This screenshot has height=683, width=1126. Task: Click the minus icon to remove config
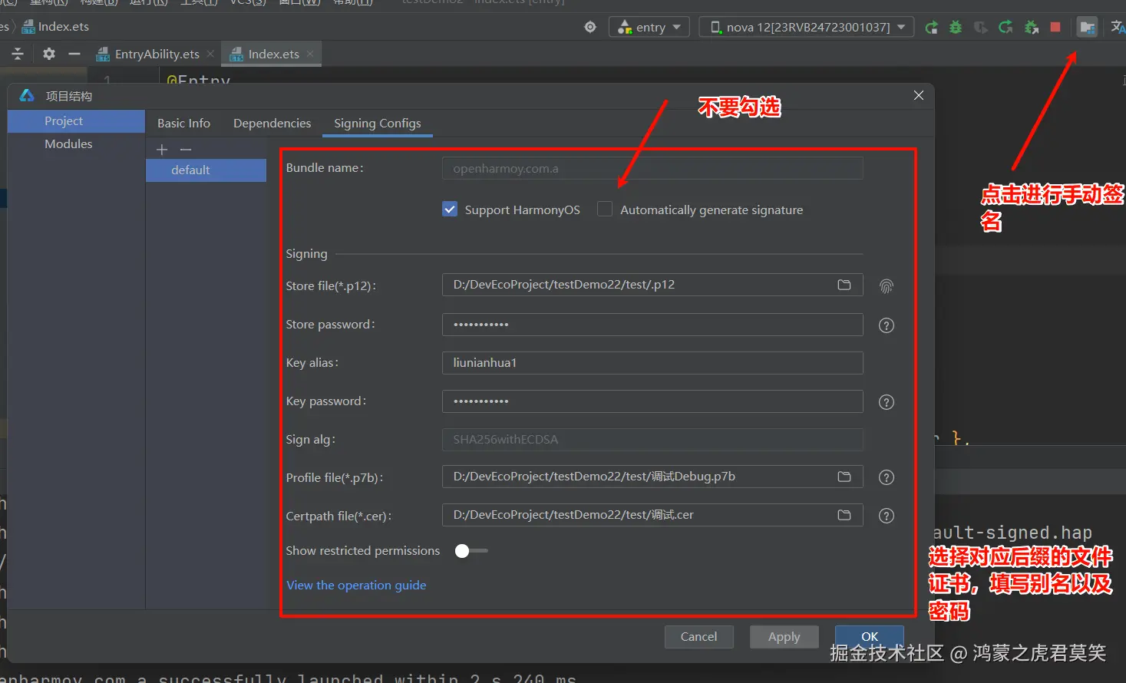coord(186,150)
